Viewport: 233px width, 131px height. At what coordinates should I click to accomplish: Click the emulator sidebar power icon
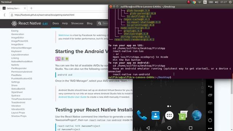click(x=210, y=120)
